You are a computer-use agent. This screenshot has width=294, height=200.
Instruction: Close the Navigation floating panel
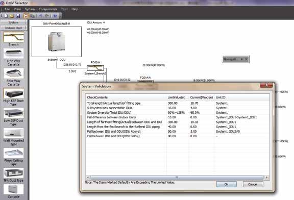247,59
